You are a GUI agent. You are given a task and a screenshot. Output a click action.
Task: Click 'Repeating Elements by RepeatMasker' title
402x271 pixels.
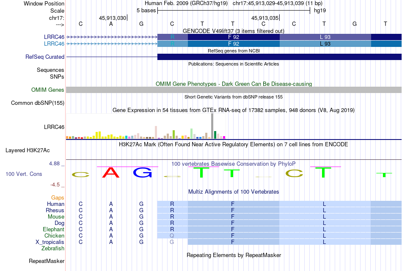(234, 255)
